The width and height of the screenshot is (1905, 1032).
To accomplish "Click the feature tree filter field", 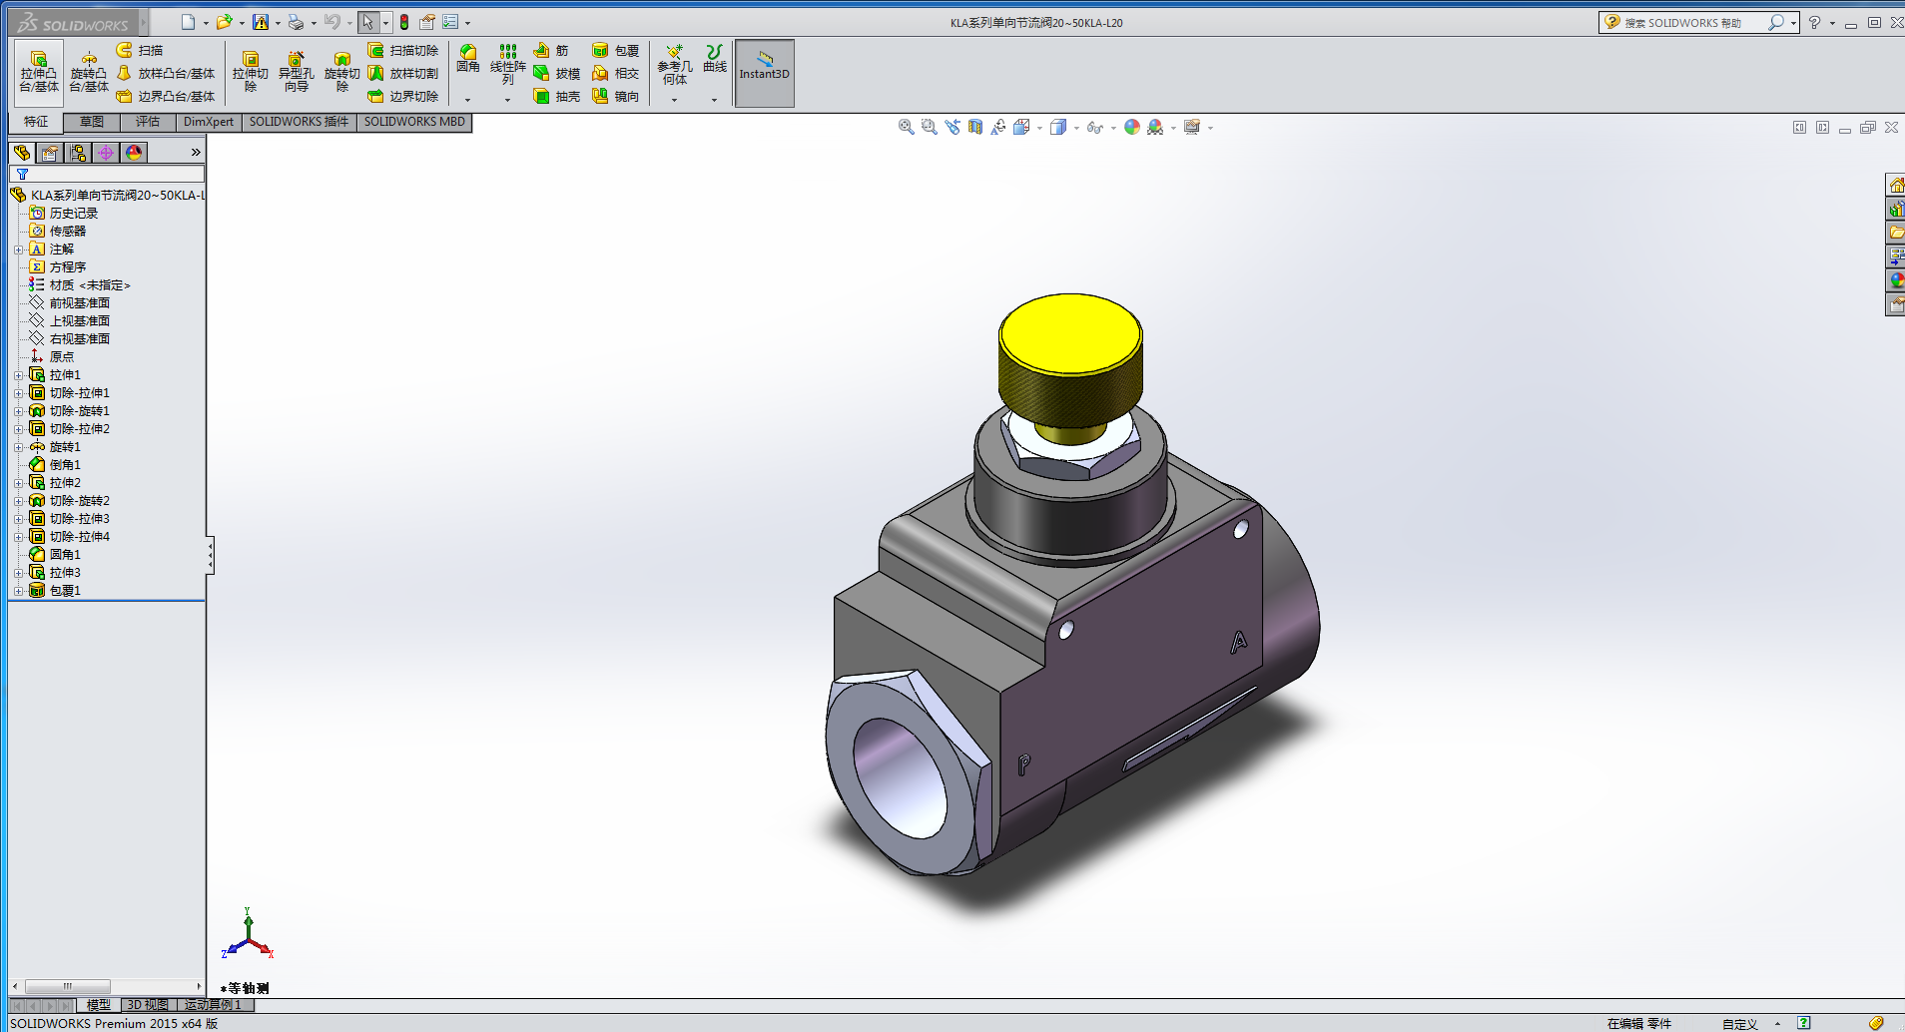I will pyautogui.click(x=107, y=174).
